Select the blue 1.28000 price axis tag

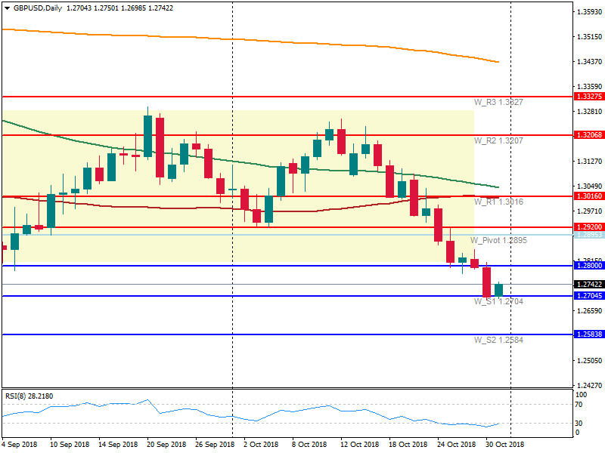point(588,266)
